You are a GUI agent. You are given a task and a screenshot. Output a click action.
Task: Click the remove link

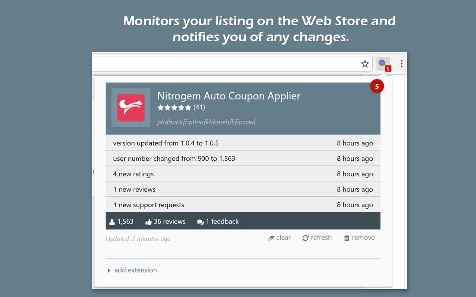(363, 238)
